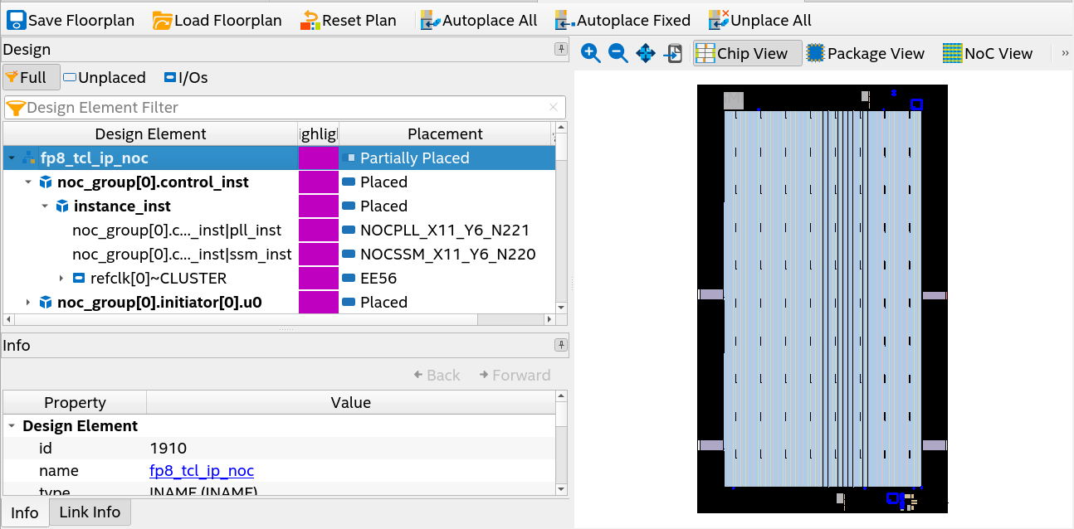
Task: Select the Fit-to-view pan icon
Action: [x=645, y=53]
